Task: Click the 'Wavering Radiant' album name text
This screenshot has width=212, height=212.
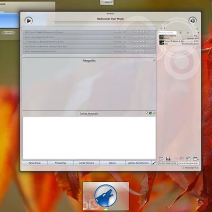Action: point(190,44)
